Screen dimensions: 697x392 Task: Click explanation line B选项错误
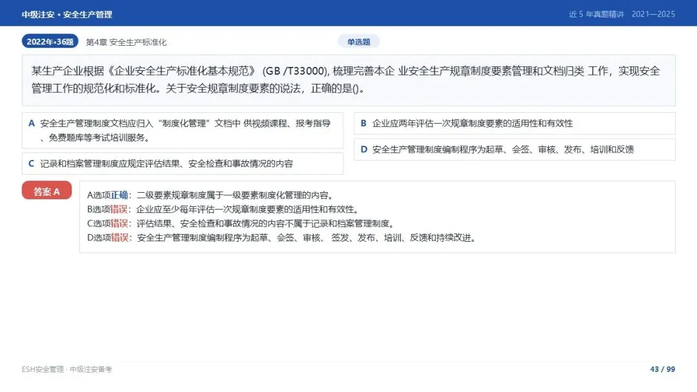click(223, 209)
